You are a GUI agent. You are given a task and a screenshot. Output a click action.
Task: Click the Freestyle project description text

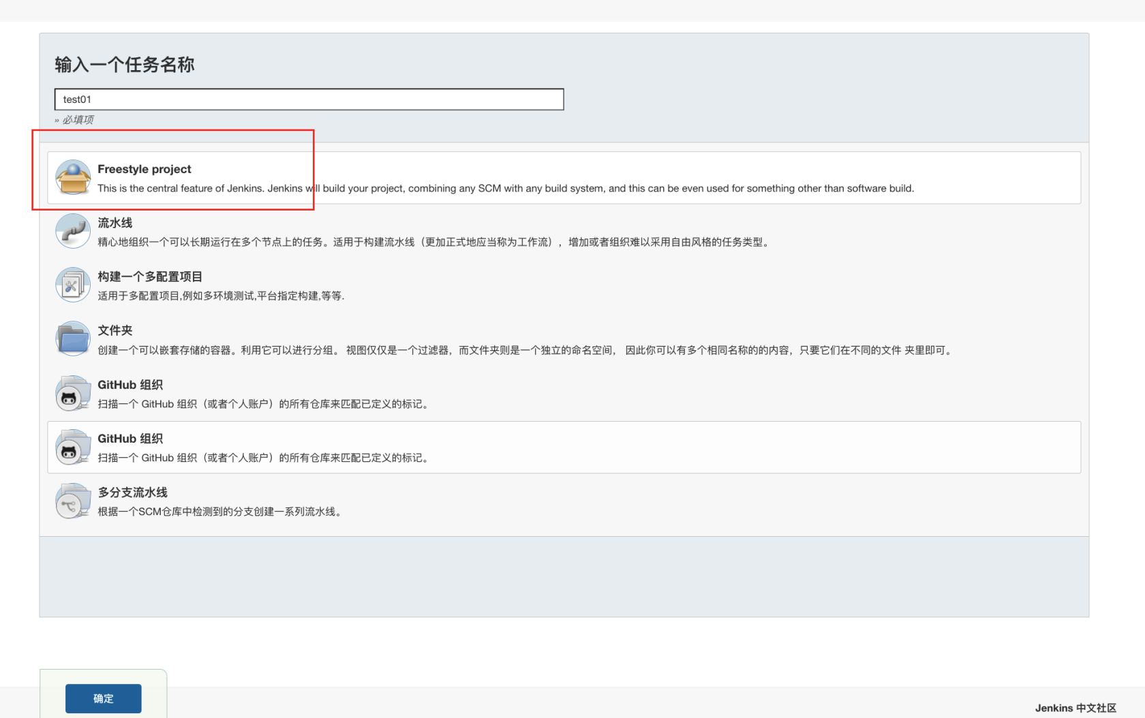pos(506,189)
